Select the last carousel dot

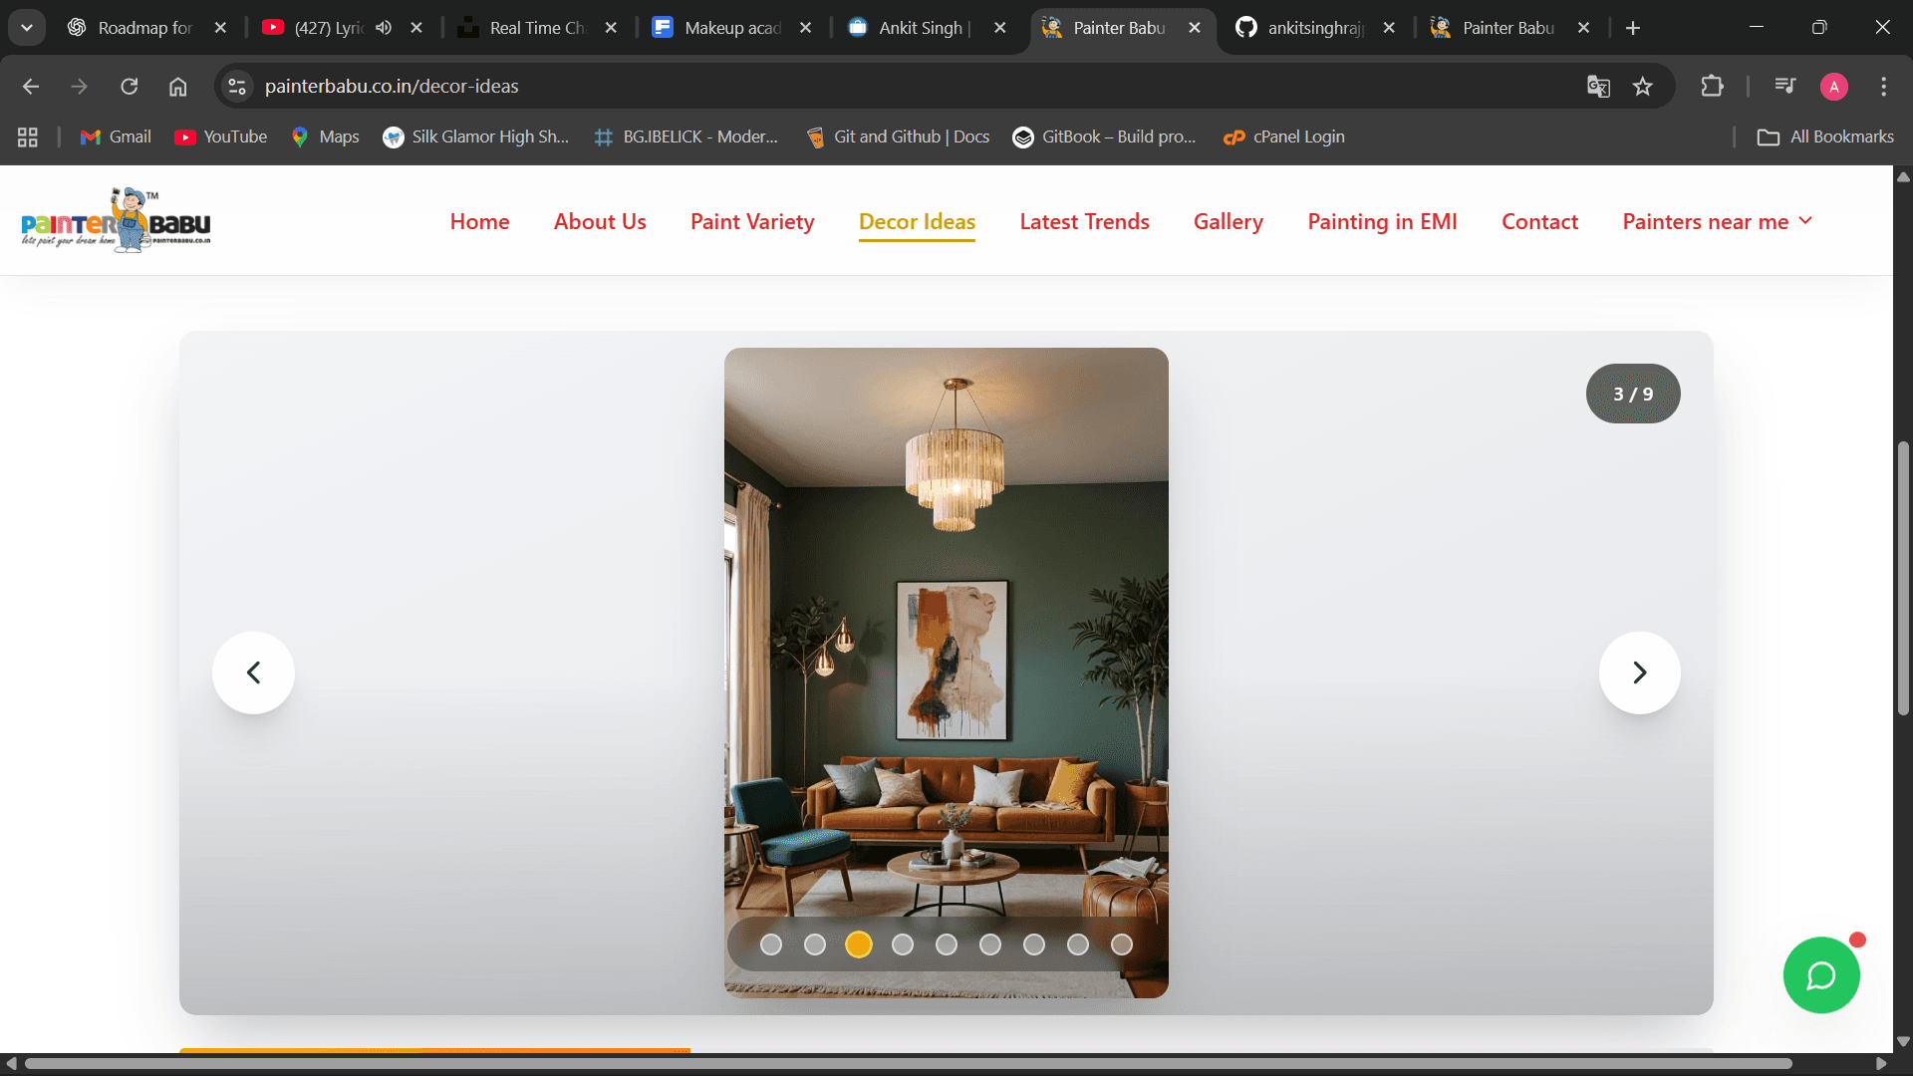coord(1121,944)
